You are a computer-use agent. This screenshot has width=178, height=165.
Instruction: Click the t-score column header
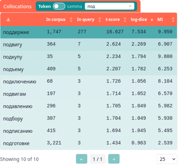point(113,20)
